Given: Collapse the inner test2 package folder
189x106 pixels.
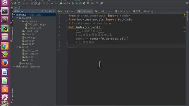Looking at the screenshot, I should point(17,47).
